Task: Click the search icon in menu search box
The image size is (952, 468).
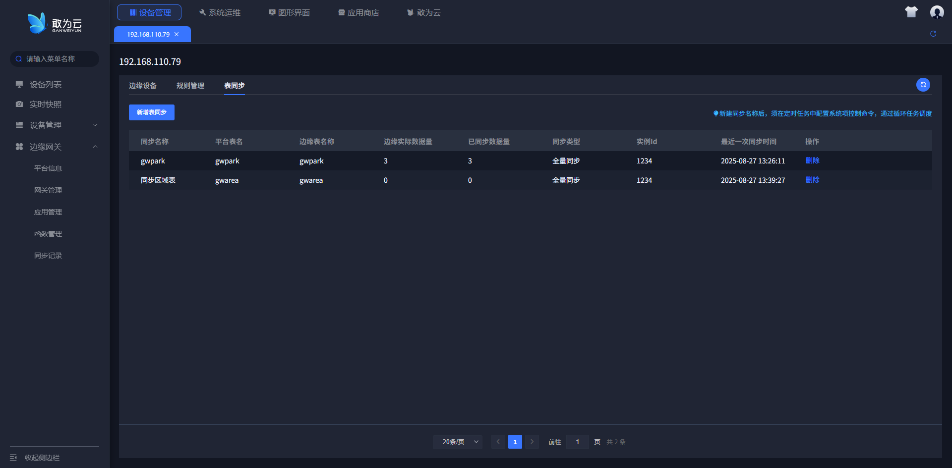Action: point(19,59)
